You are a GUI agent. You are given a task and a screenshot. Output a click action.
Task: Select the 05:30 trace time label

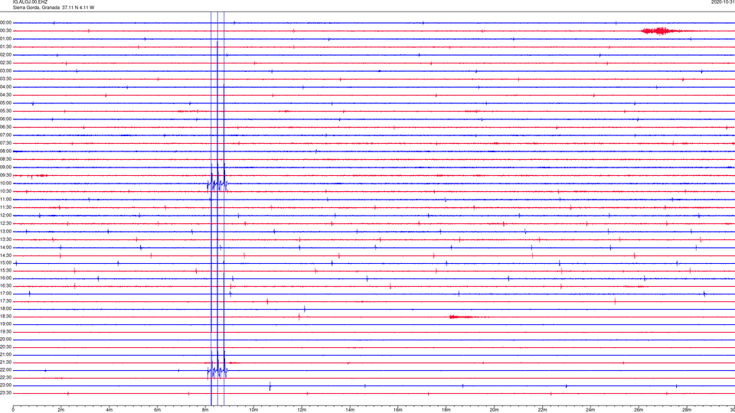tap(5, 110)
